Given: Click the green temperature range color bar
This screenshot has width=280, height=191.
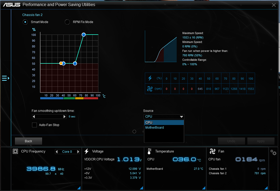Looking at the screenshot, I should click(69, 98).
